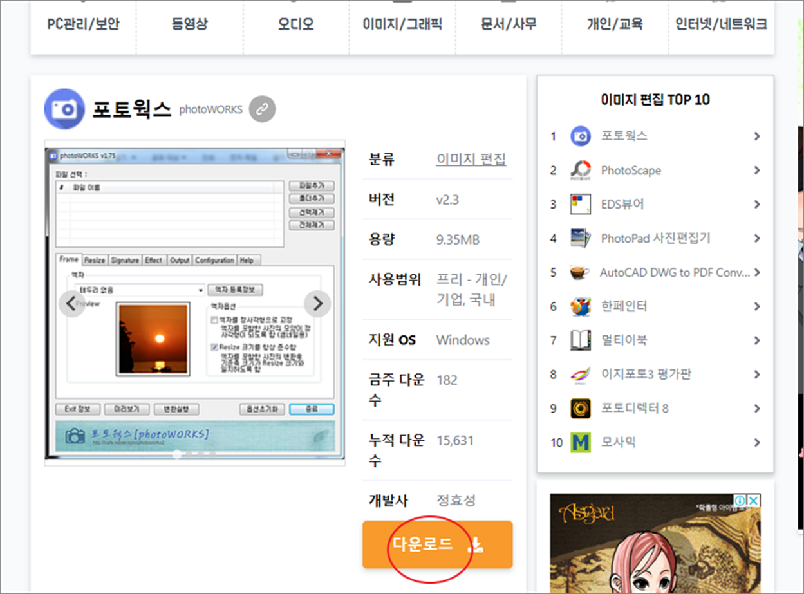Click the ad info (i) icon

[x=741, y=500]
